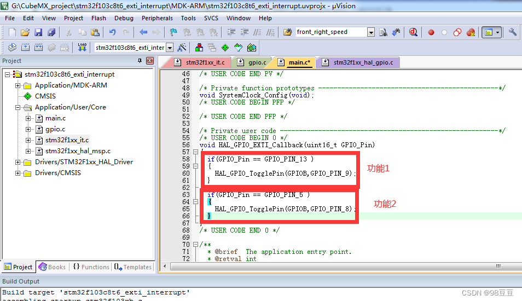
Task: Click the horizontal scrollbar track in the editor
Action: 346,267
